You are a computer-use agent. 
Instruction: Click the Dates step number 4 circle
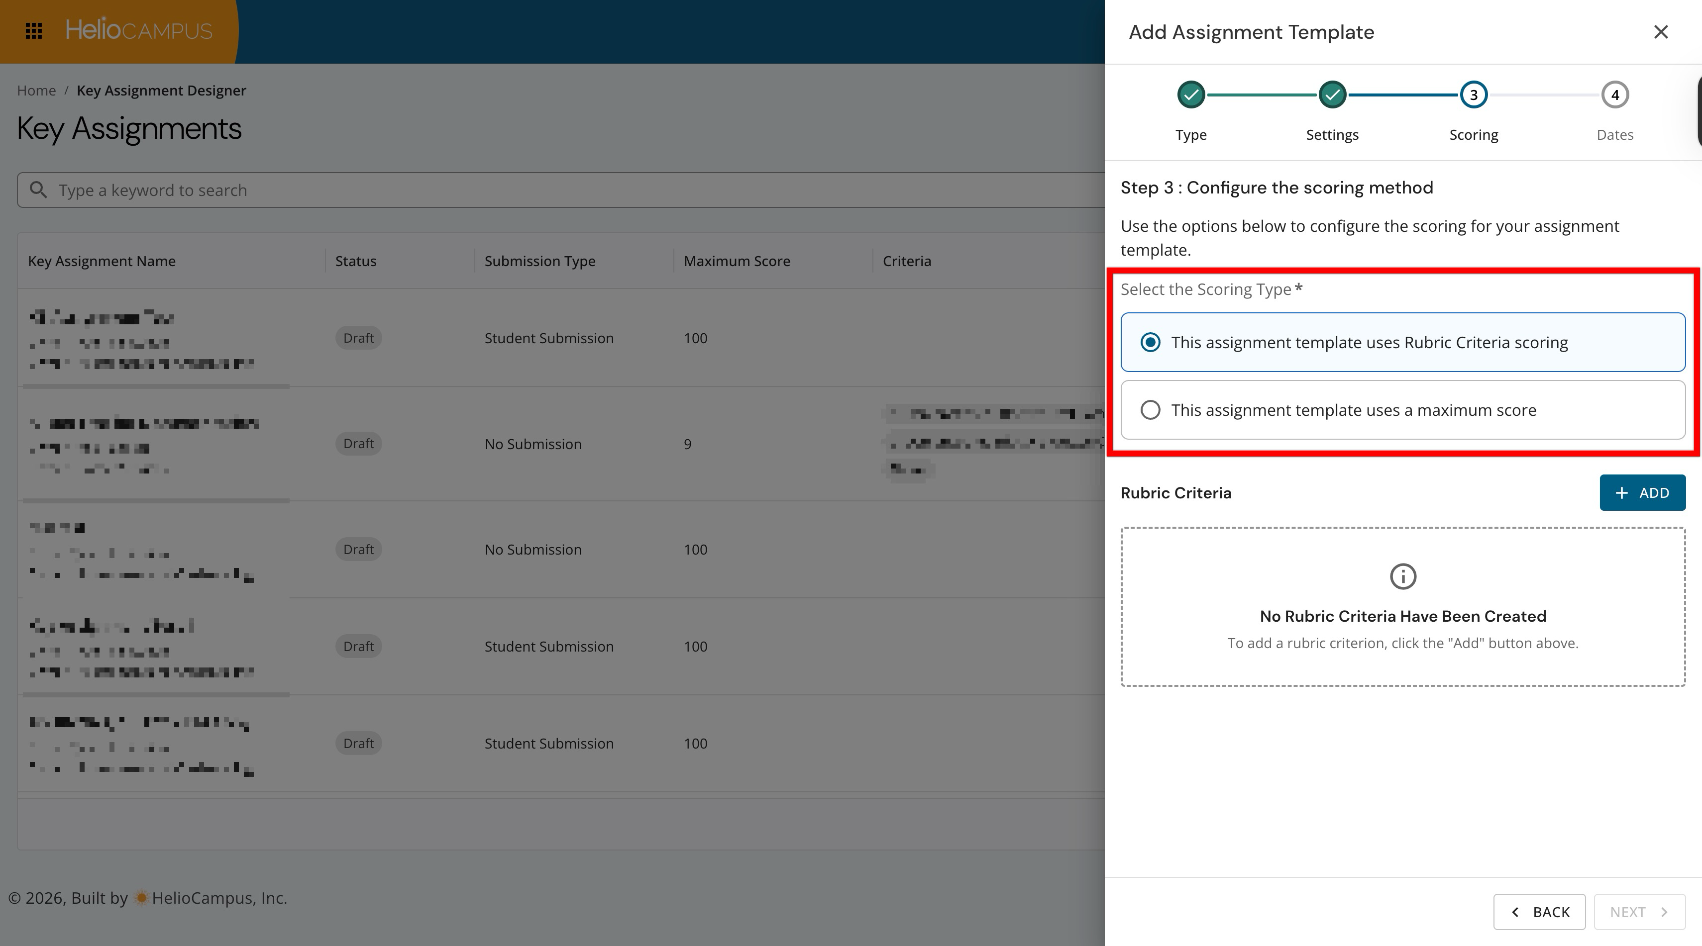pos(1615,95)
